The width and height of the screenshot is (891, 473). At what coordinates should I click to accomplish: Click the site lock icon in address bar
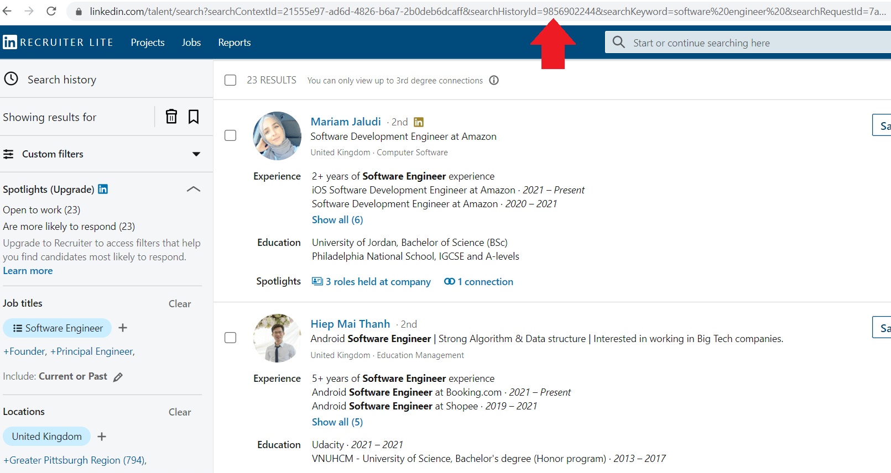(79, 12)
